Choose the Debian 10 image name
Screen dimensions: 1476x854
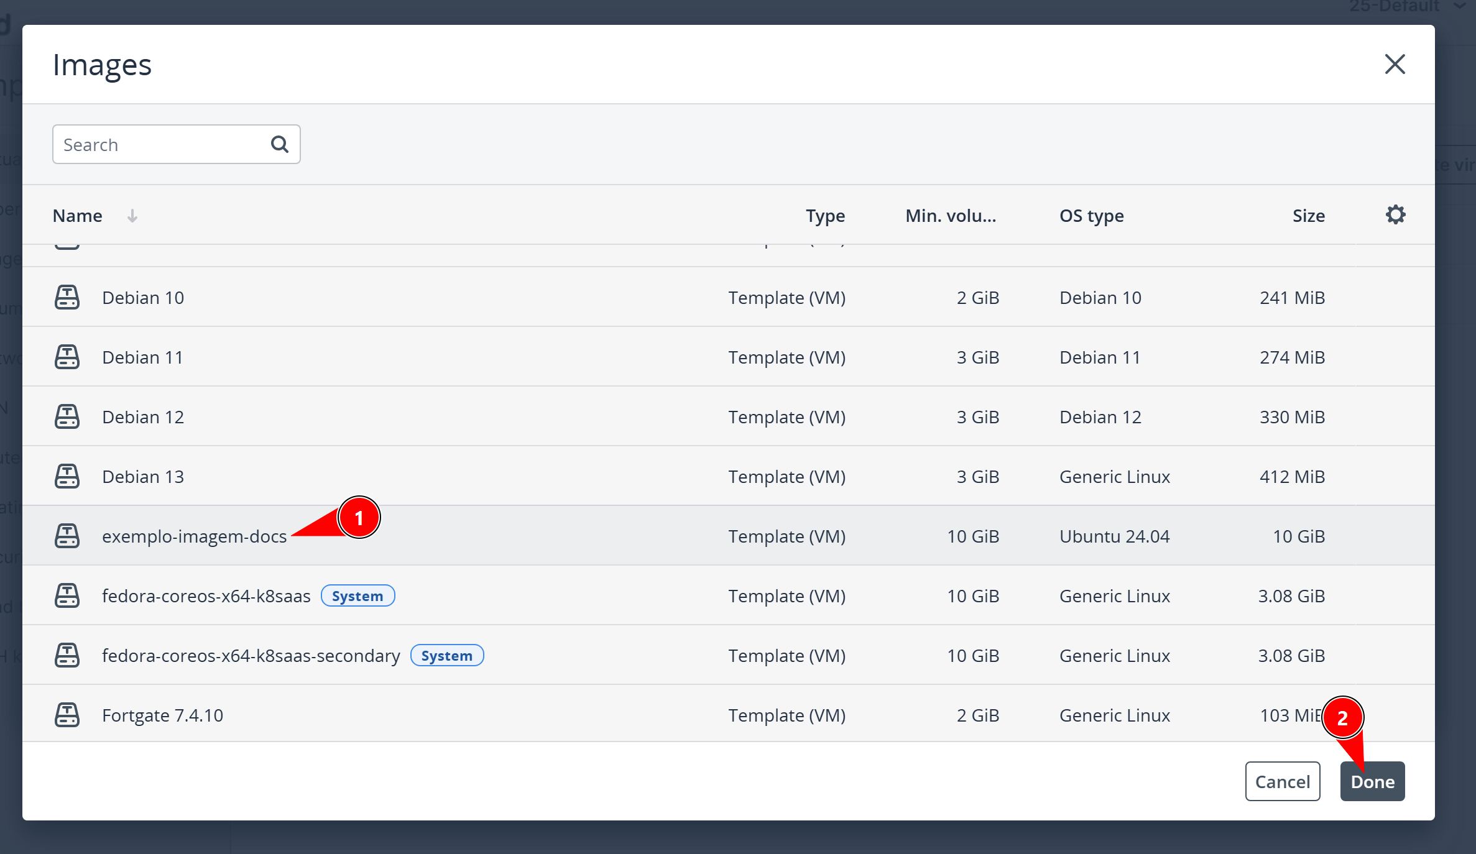tap(143, 298)
